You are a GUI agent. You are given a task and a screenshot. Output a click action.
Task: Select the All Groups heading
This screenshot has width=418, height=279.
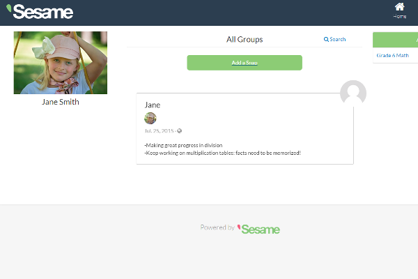click(245, 40)
